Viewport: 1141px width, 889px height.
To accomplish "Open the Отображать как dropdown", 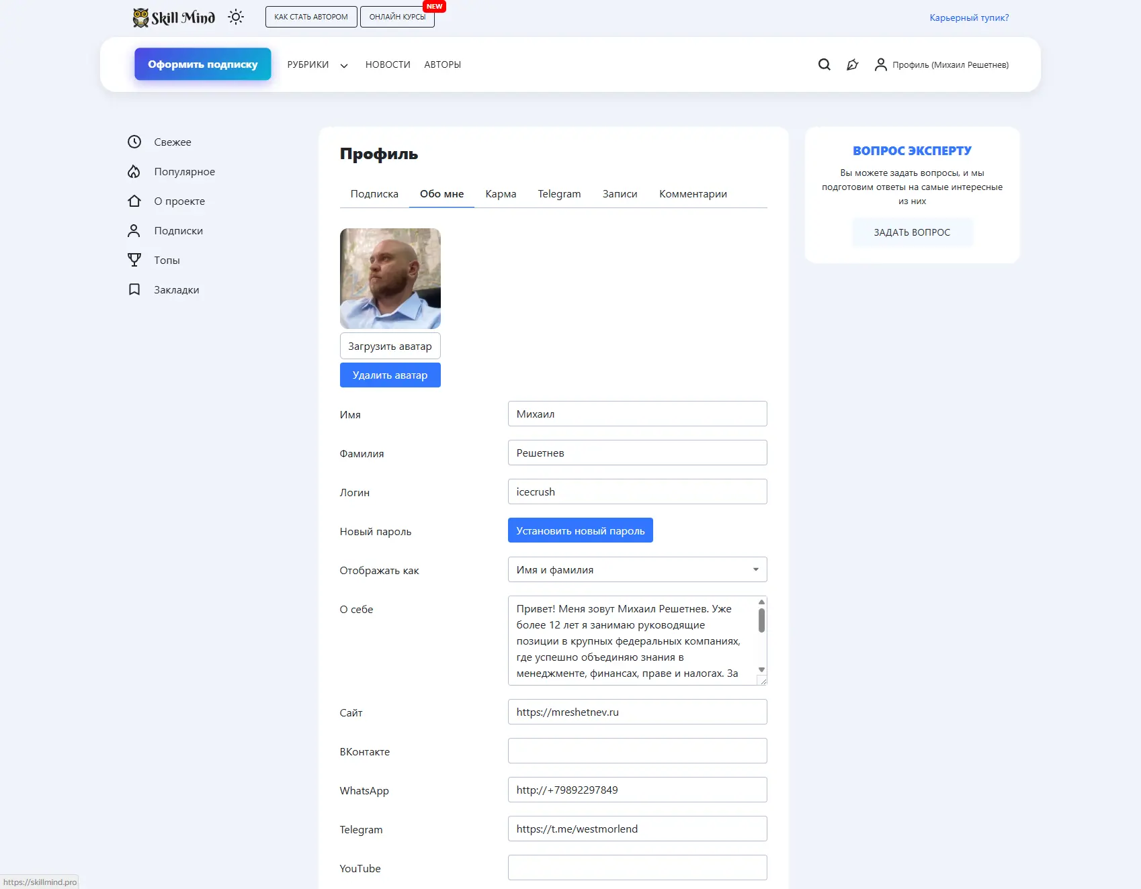I will coord(637,569).
